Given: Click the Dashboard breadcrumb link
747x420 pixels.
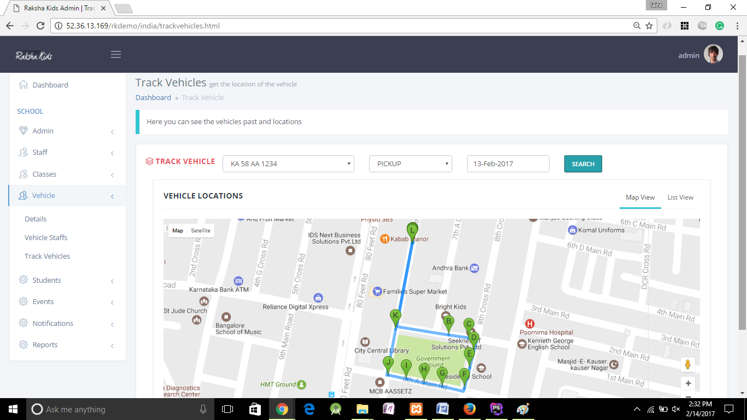Looking at the screenshot, I should tap(153, 98).
